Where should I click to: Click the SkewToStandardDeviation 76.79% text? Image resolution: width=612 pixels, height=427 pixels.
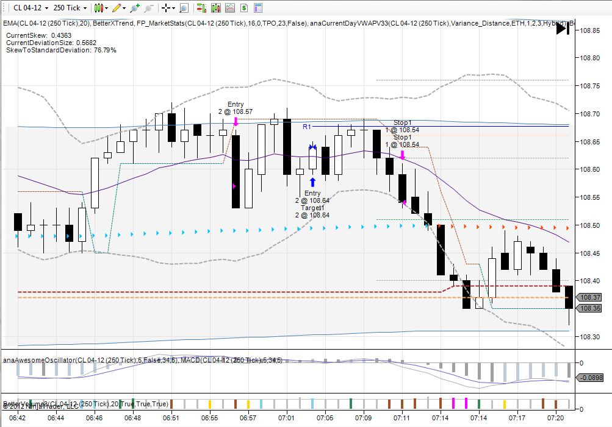pos(61,51)
